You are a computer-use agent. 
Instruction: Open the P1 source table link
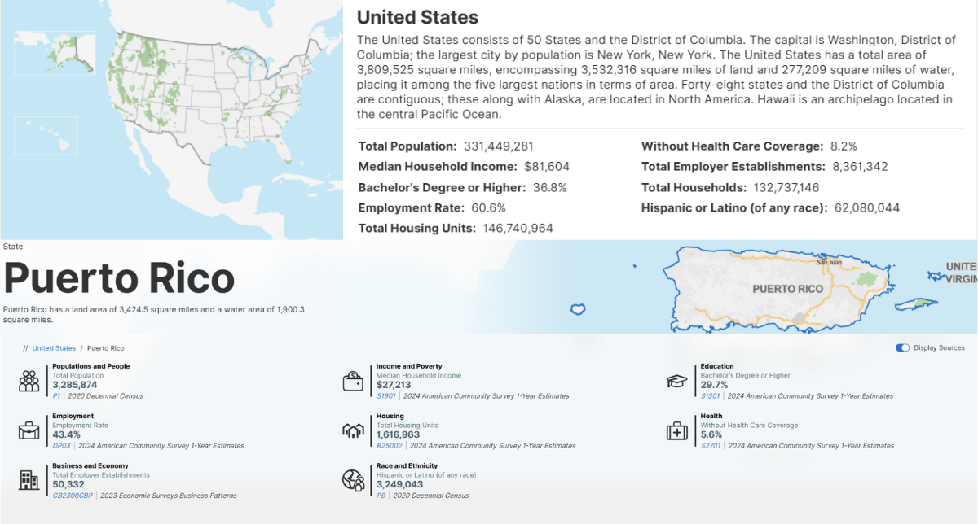tap(56, 396)
